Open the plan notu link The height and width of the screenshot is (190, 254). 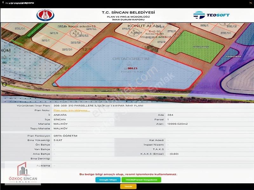coord(72,110)
